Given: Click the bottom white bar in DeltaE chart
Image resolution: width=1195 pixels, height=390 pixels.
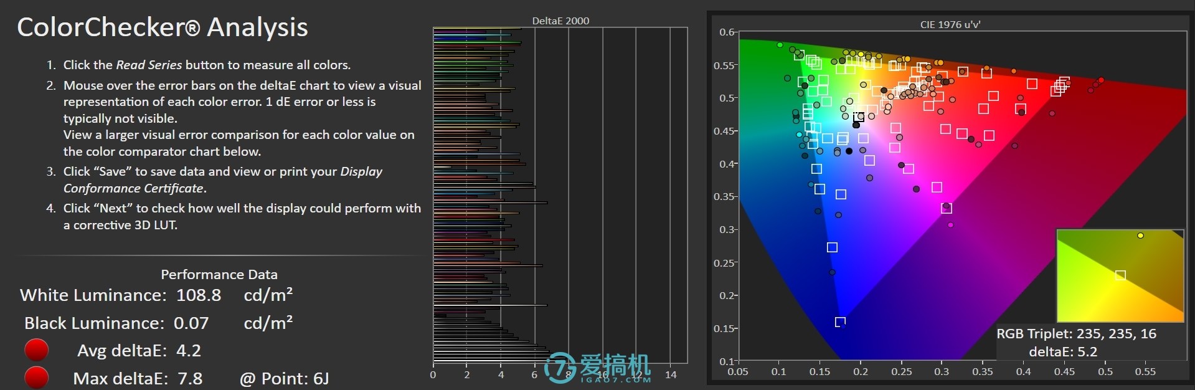Looking at the screenshot, I should (501, 361).
